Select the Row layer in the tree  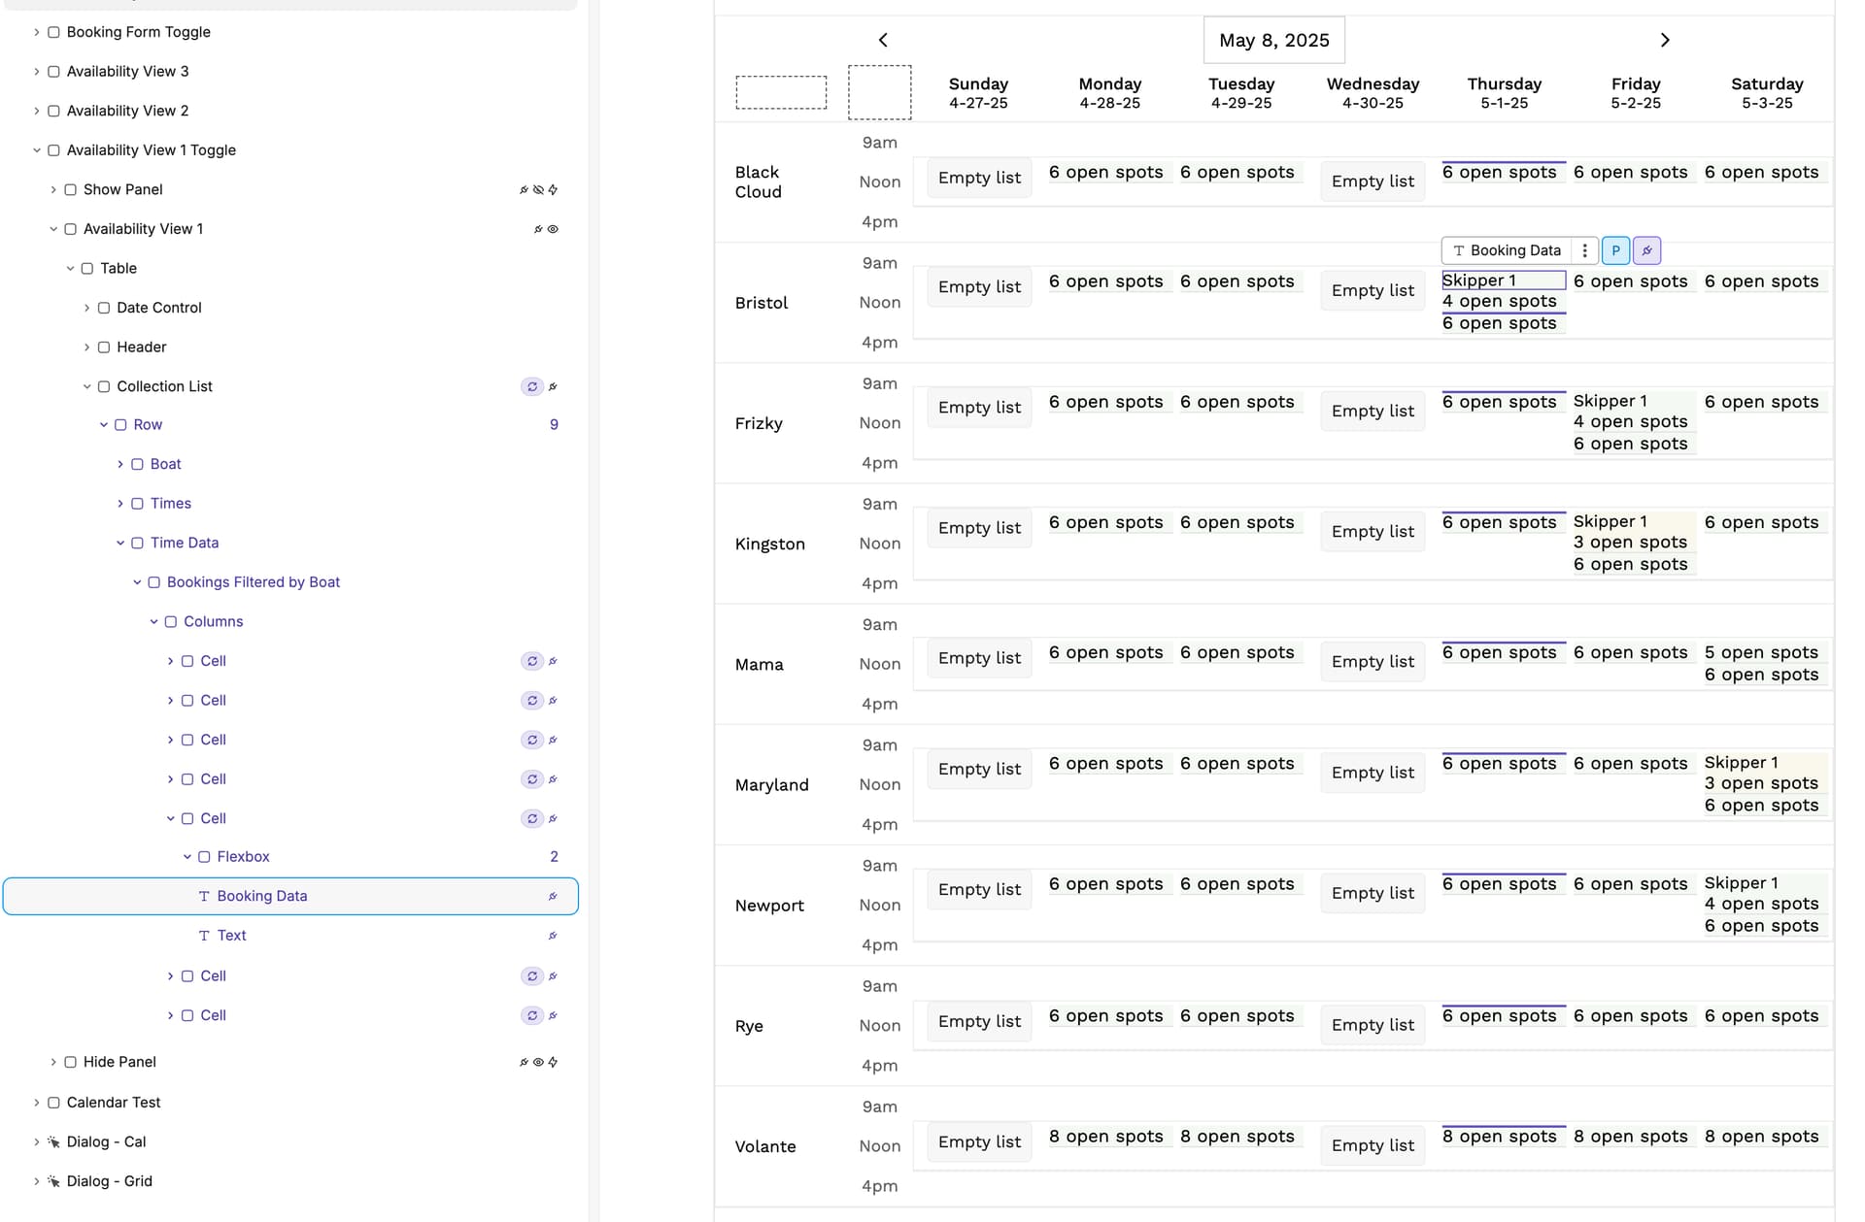[x=148, y=425]
